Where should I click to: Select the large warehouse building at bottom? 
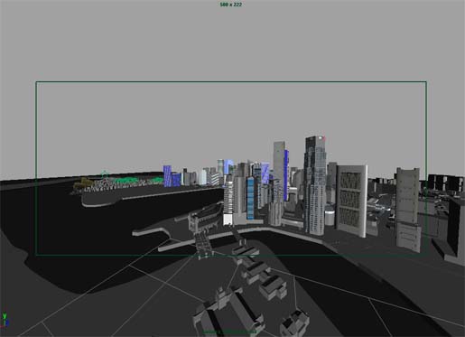tap(228, 314)
